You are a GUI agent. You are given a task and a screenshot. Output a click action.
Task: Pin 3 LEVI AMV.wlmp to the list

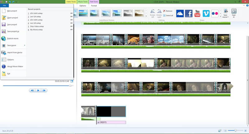tap(71, 20)
